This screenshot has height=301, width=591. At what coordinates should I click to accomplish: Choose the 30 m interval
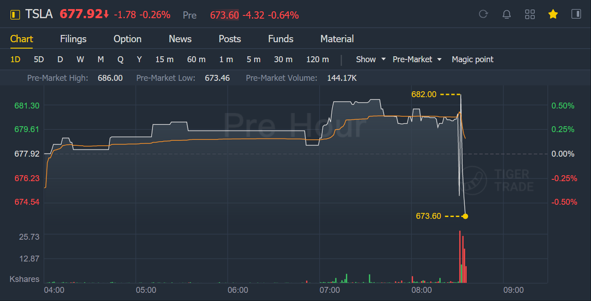(x=283, y=59)
